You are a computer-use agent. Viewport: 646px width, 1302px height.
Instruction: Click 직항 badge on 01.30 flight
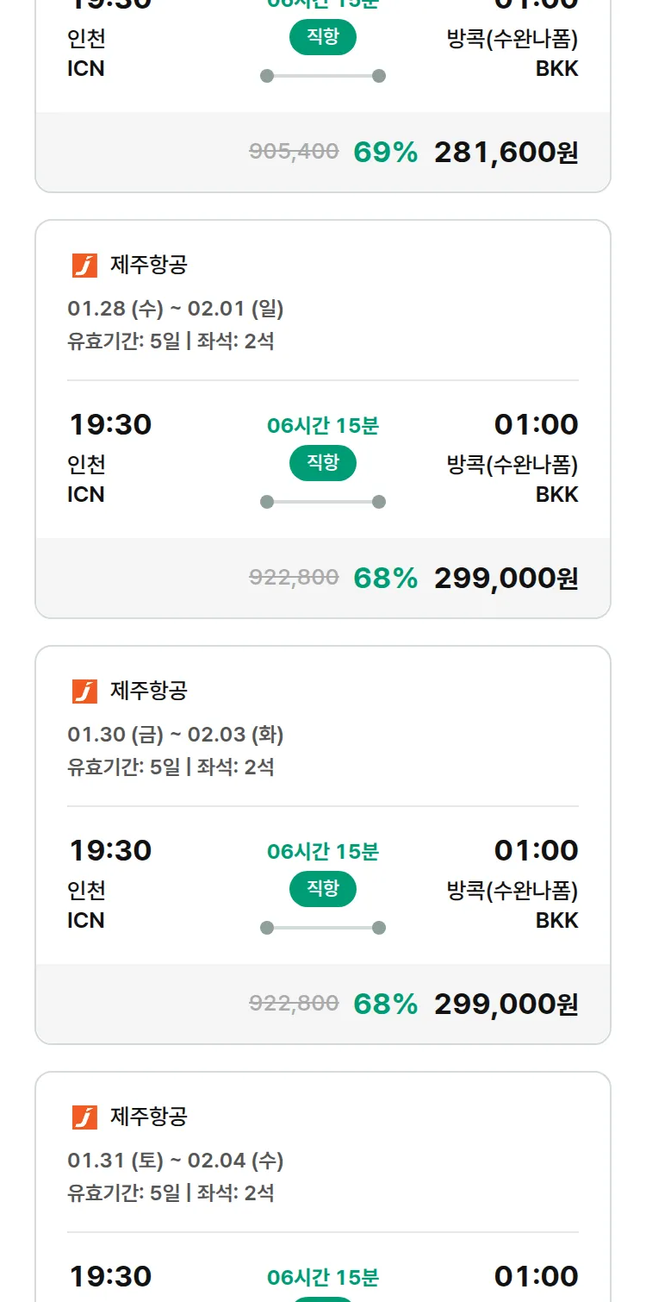point(322,889)
